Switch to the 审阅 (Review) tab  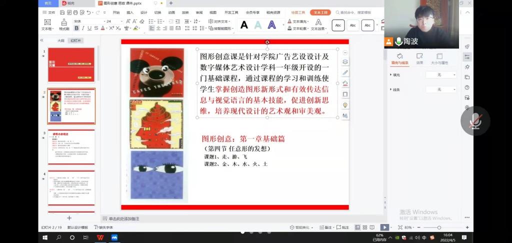[x=199, y=12]
